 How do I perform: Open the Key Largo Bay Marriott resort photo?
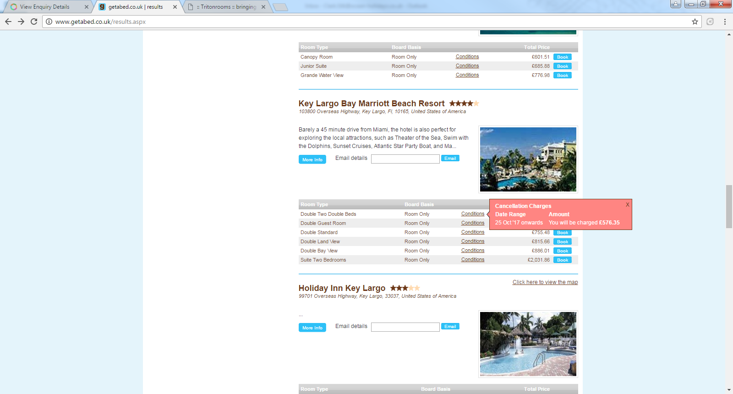pos(528,159)
